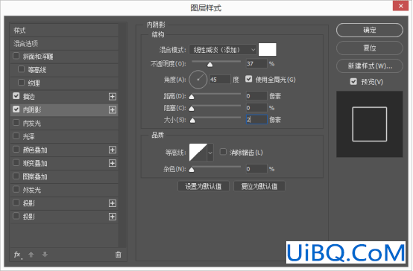Click the 复位 button
The image size is (413, 271).
click(370, 48)
